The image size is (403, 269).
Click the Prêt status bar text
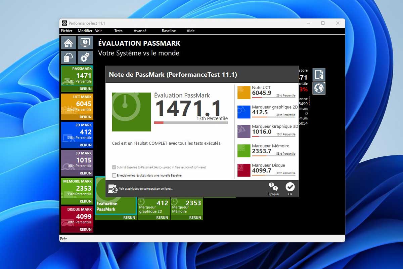tap(63, 239)
